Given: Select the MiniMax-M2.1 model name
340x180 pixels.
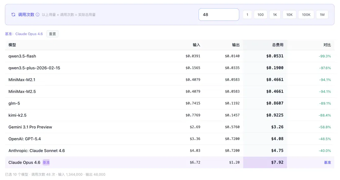Looking at the screenshot, I should tap(22, 80).
